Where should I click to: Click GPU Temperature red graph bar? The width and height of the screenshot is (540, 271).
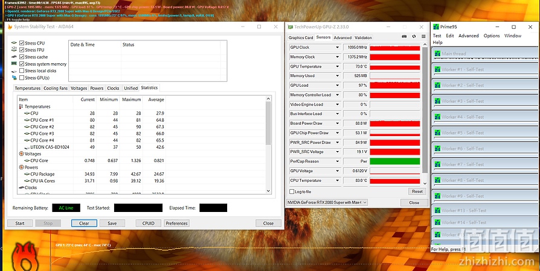click(394, 66)
